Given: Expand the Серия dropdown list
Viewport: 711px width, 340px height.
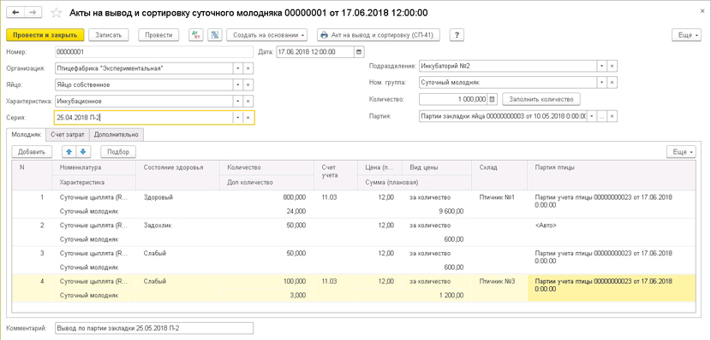Looking at the screenshot, I should pos(238,118).
